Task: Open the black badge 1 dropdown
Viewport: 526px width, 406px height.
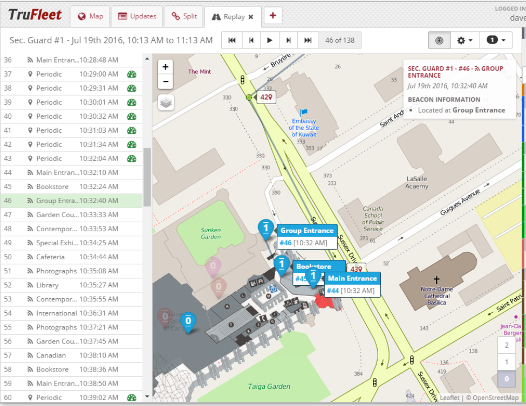Action: [496, 40]
